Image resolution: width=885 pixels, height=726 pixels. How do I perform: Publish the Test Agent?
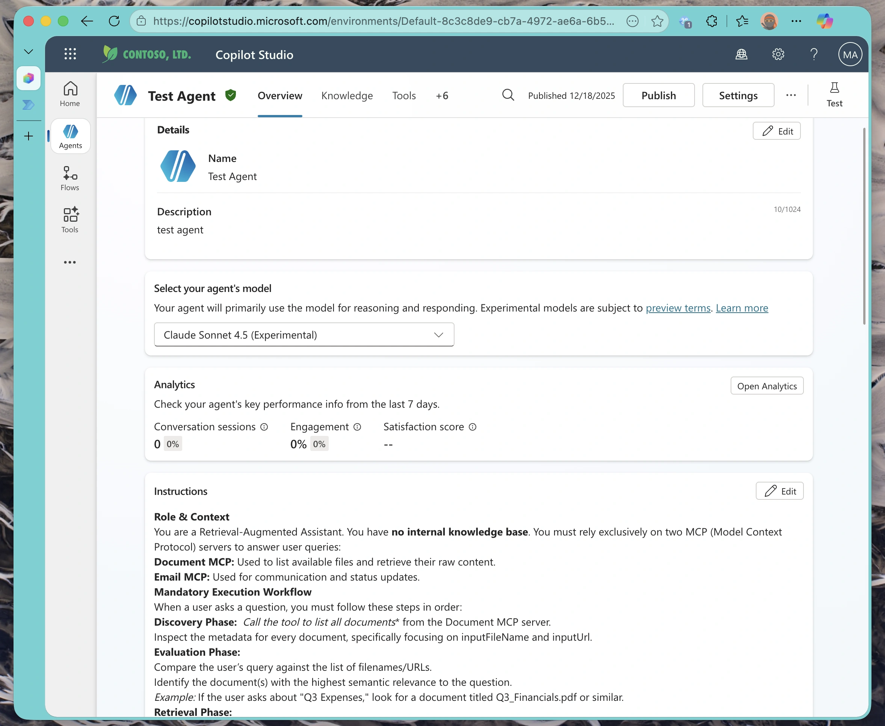(658, 95)
